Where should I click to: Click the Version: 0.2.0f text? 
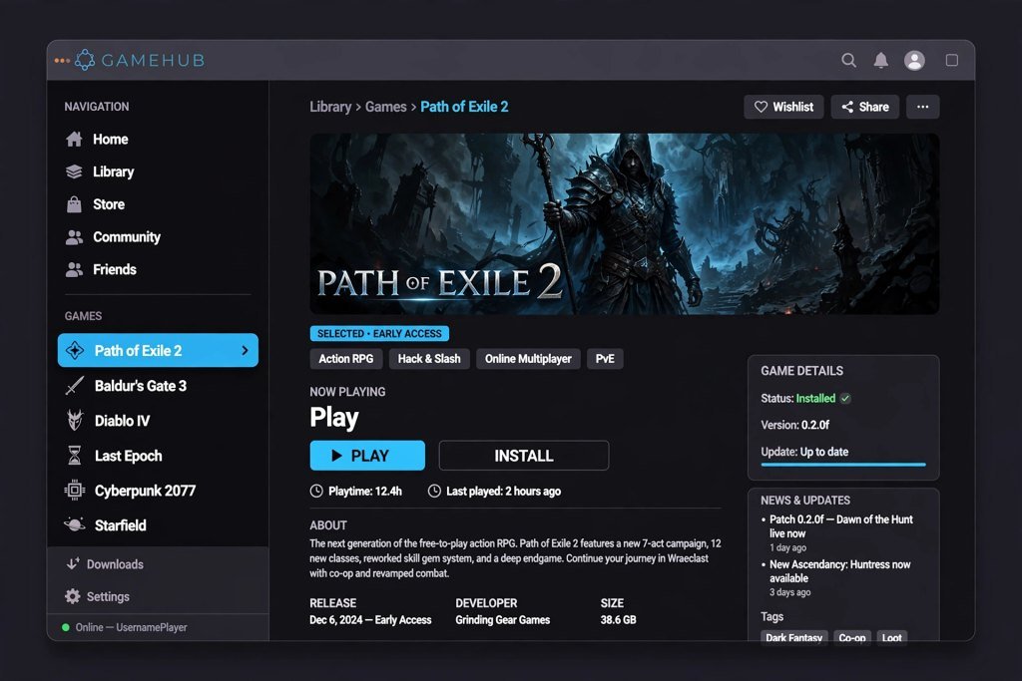tap(794, 425)
